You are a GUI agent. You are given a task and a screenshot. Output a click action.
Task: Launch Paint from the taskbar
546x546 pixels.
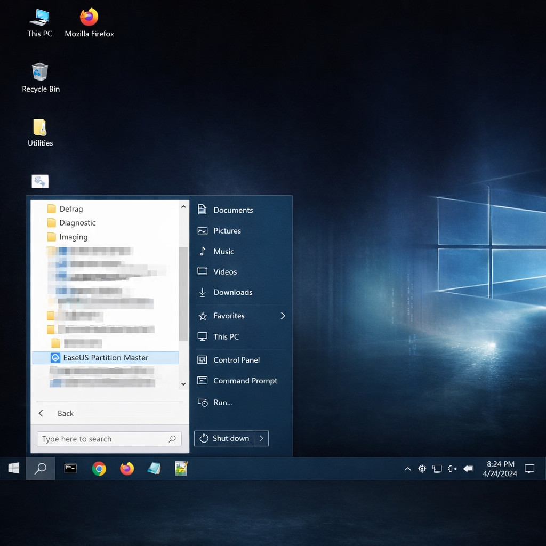[181, 469]
